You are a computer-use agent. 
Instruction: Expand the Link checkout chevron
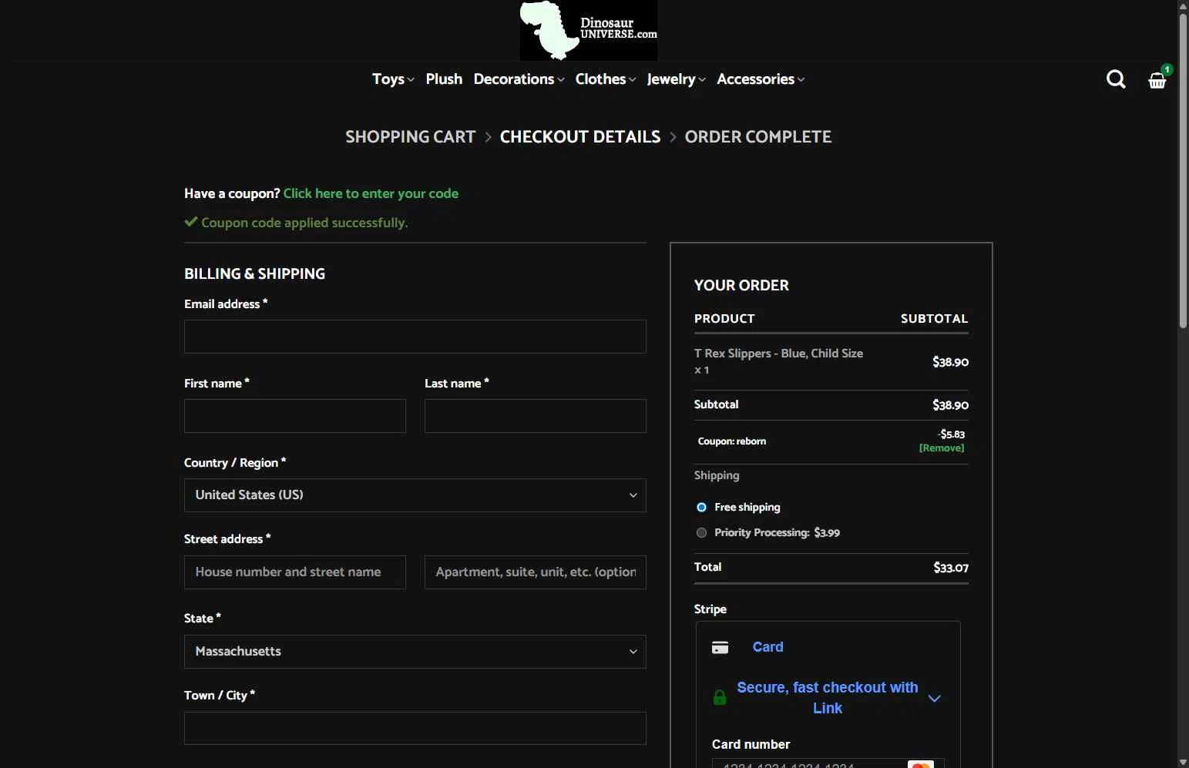point(935,699)
